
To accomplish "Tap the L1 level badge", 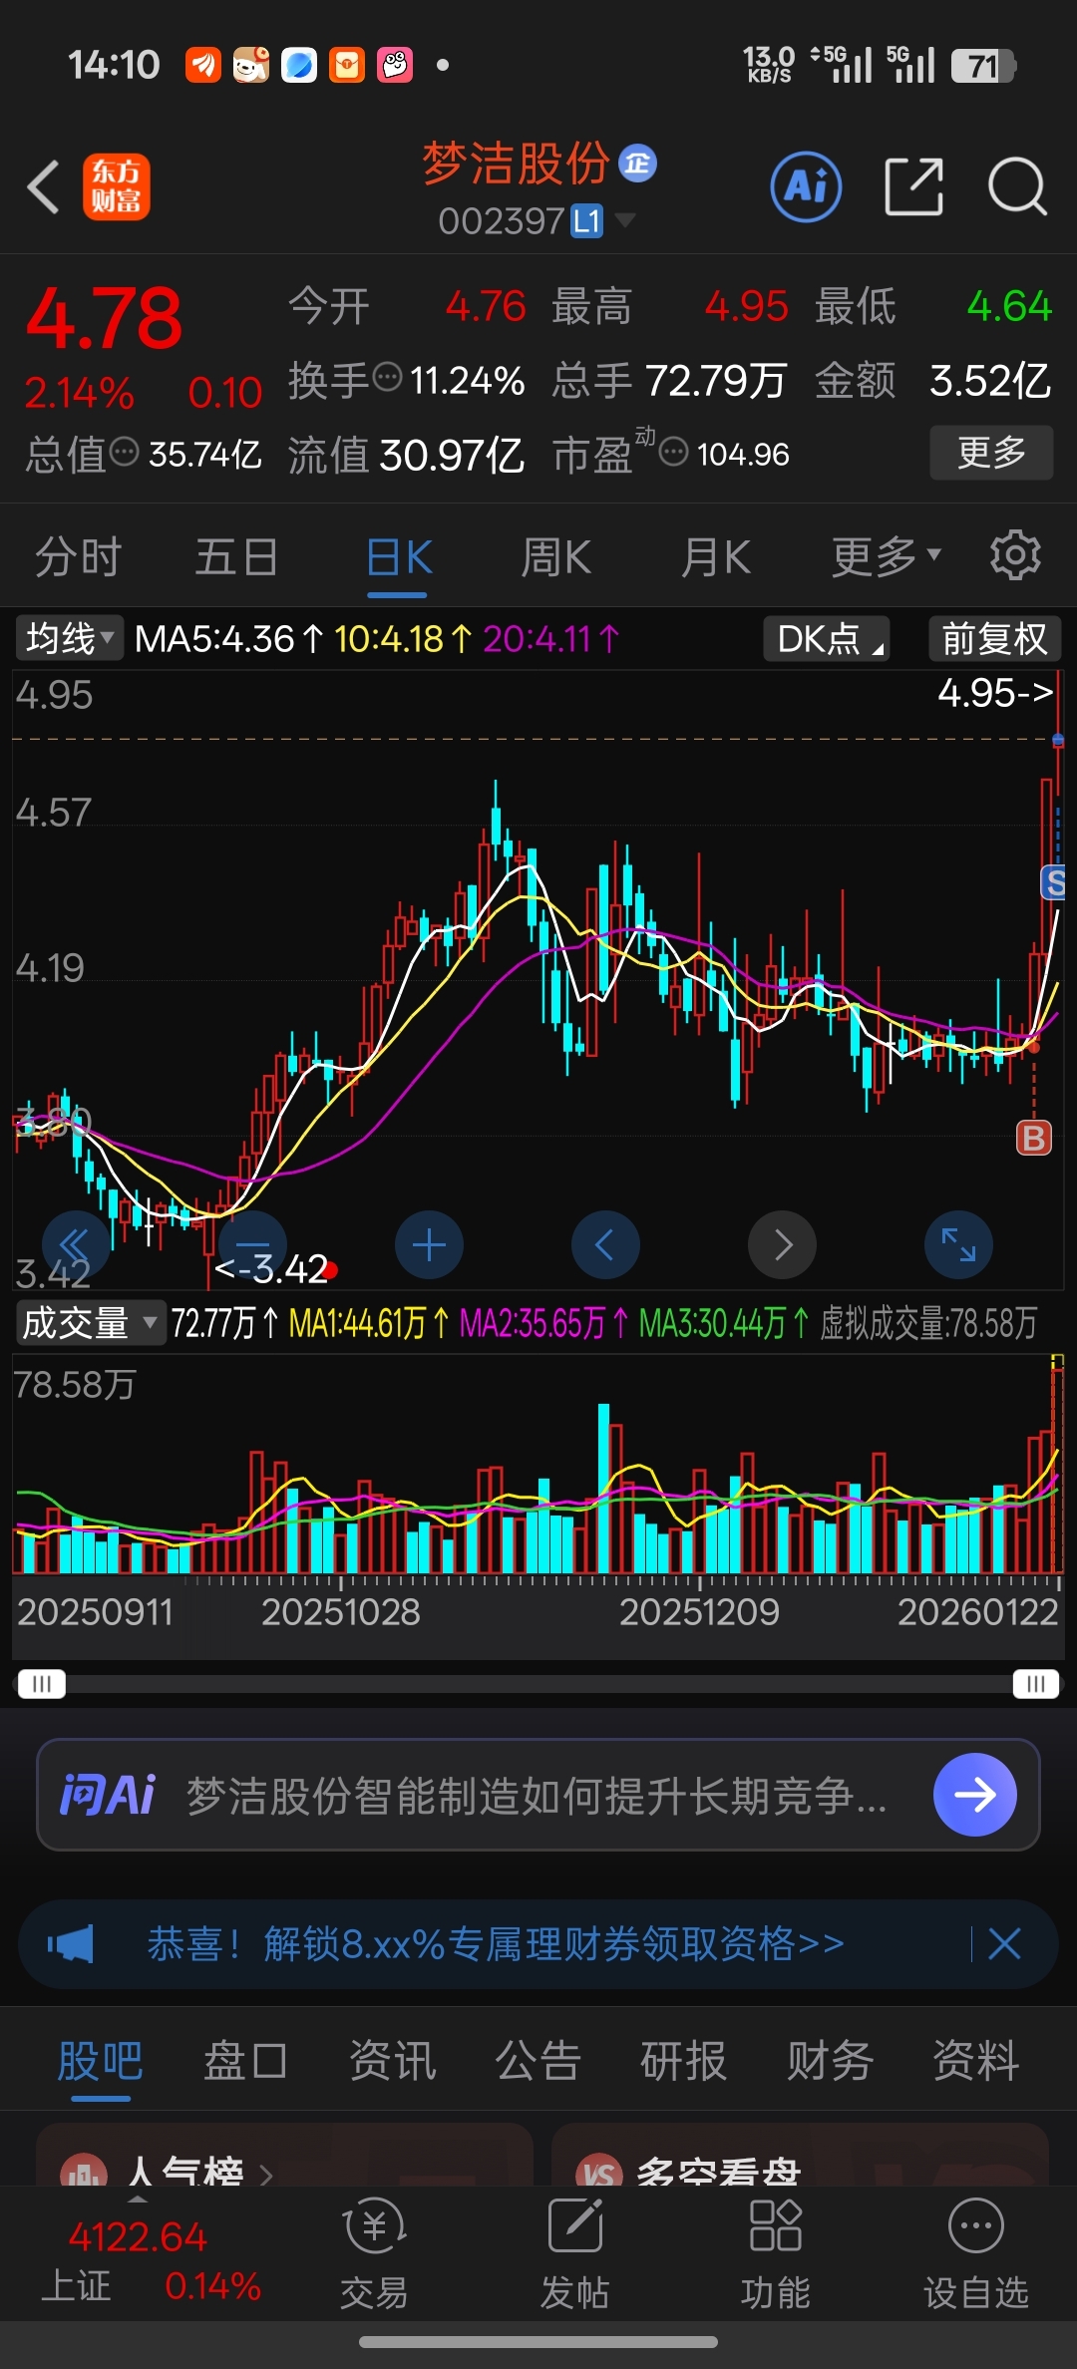I will coord(587,221).
